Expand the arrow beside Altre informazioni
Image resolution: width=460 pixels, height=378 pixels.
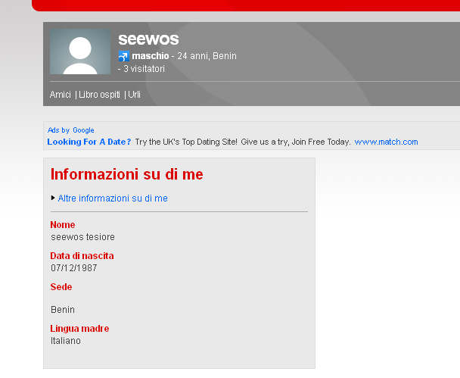[53, 198]
